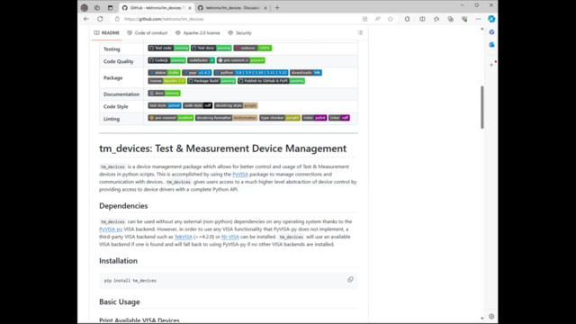The image size is (576, 324).
Task: Click the linter pylint badge
Action: point(314,118)
